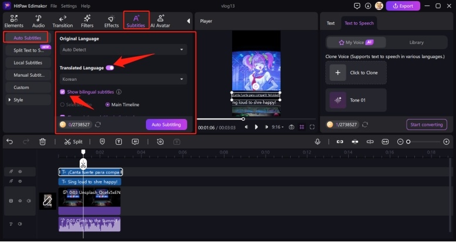Open the Filters panel
This screenshot has height=242, width=456.
(87, 21)
